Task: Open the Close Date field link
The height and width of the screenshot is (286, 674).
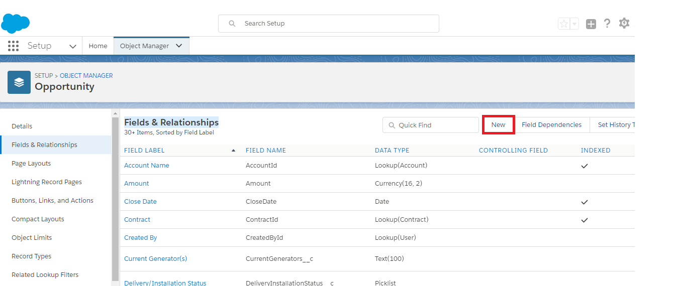Action: tap(140, 202)
